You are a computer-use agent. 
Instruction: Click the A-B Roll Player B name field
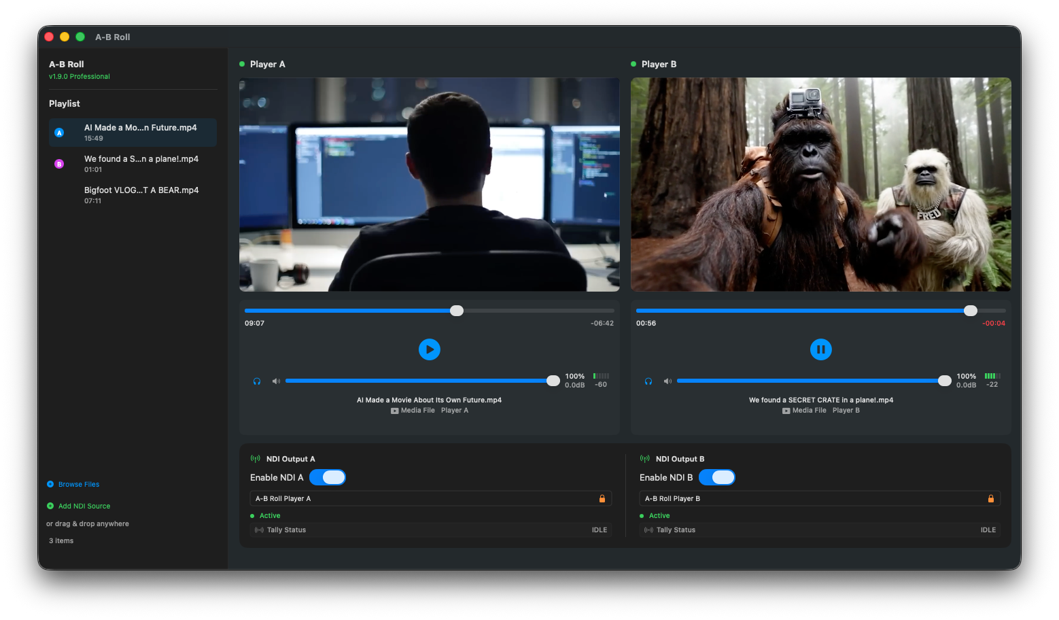click(x=820, y=498)
